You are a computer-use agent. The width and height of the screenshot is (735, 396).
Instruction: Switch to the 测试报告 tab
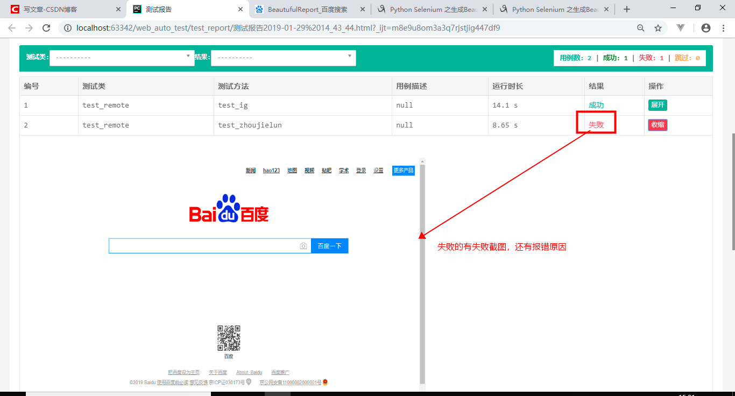click(187, 9)
